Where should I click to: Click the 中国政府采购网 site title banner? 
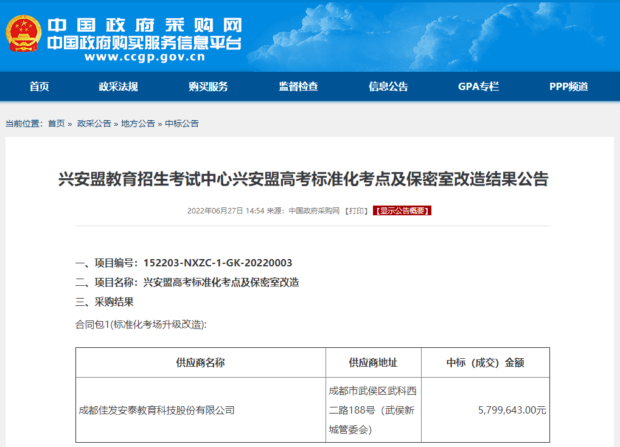pos(145,26)
